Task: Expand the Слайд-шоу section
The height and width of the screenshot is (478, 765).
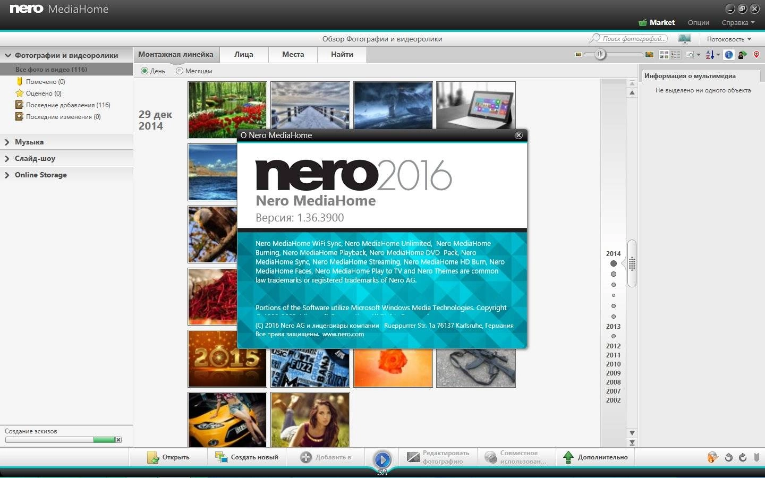Action: pos(7,159)
